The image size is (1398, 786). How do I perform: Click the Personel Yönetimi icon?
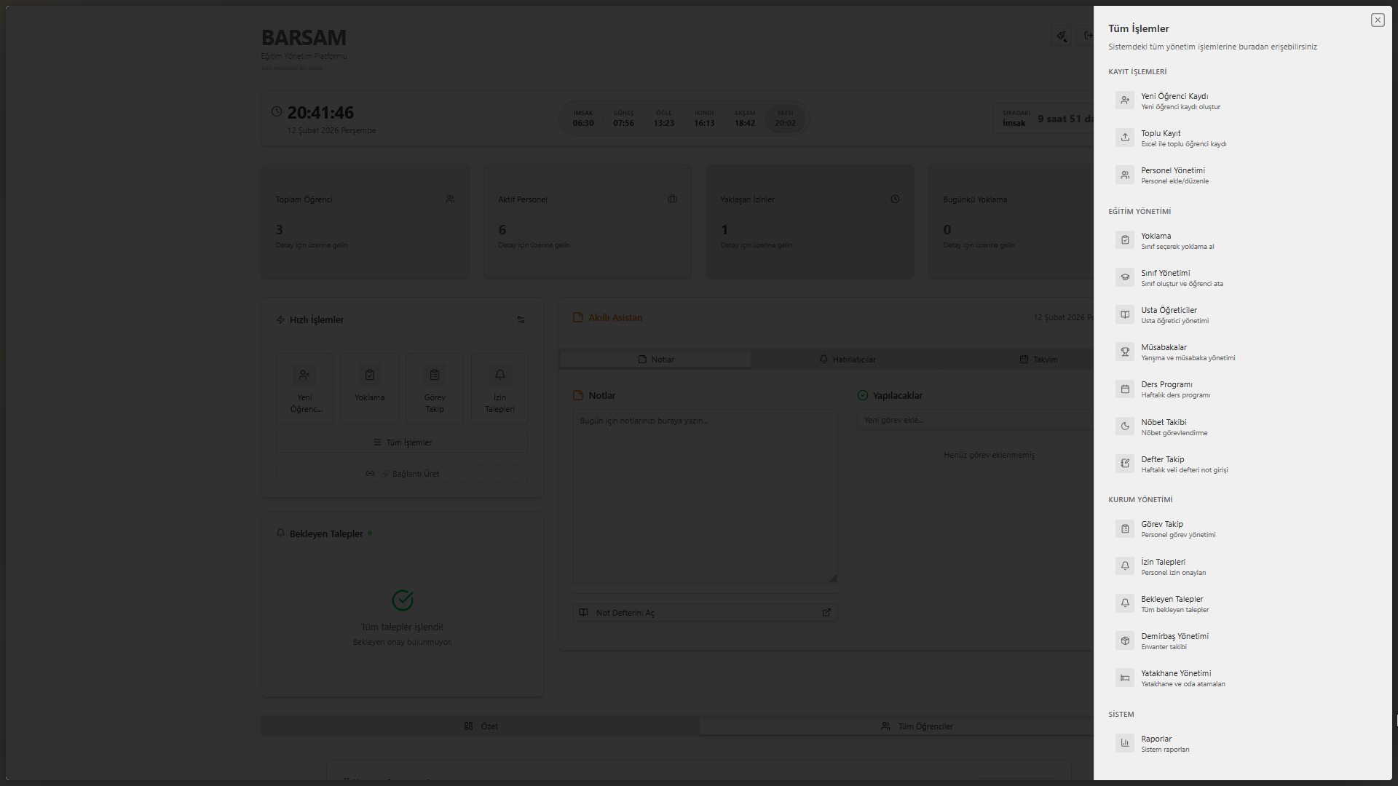[1125, 175]
